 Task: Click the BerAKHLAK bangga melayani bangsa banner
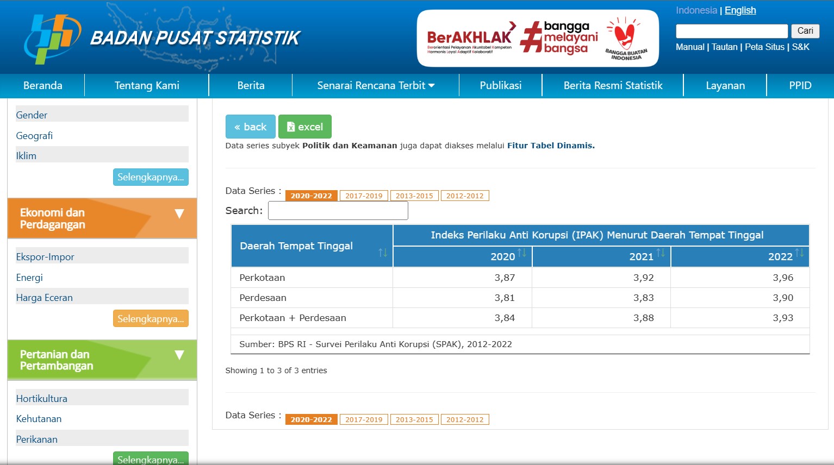(537, 38)
